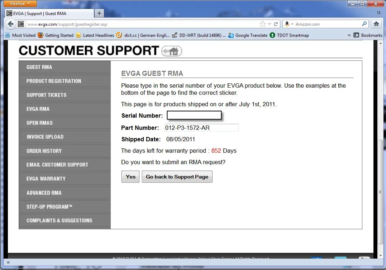Open the tab groups icon
This screenshot has width=386, height=270.
click(x=378, y=13)
